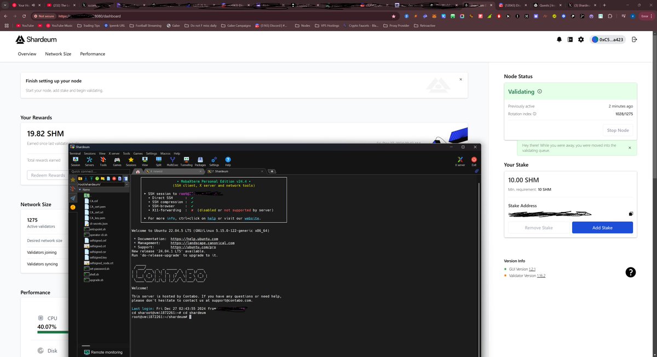Click the blue Add Stake button
Image resolution: width=657 pixels, height=357 pixels.
602,227
